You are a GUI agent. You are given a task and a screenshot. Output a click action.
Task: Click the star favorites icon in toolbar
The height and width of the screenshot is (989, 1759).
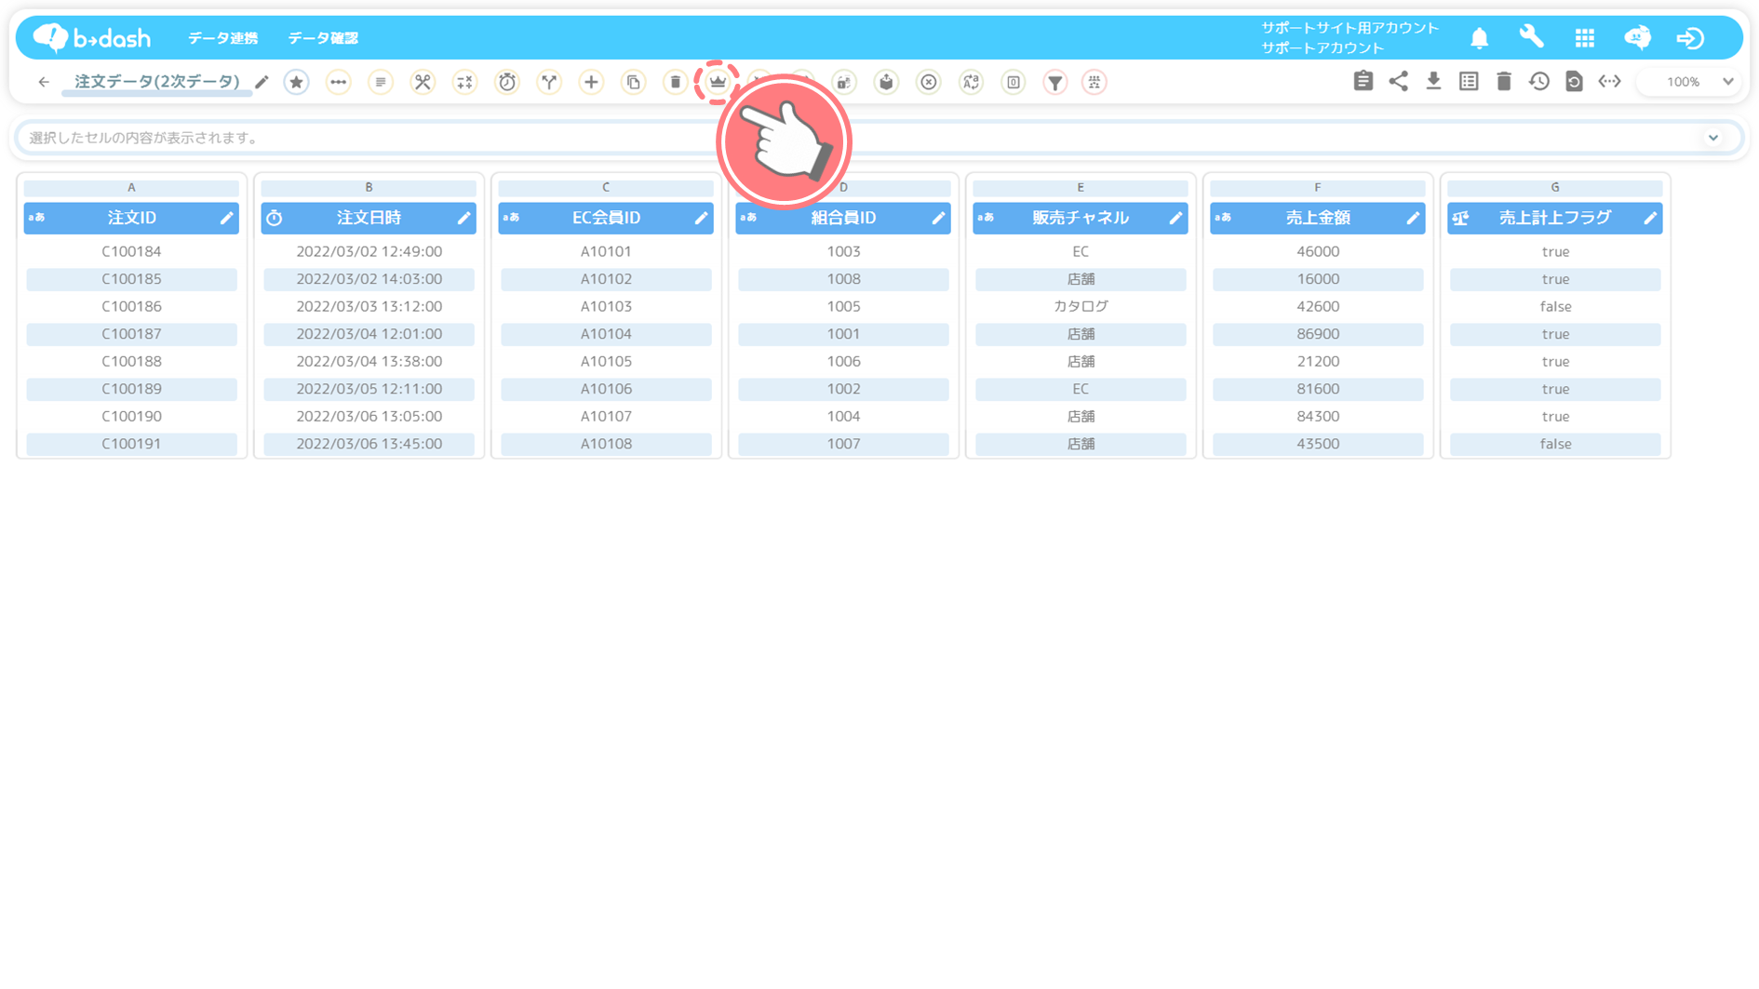click(296, 82)
